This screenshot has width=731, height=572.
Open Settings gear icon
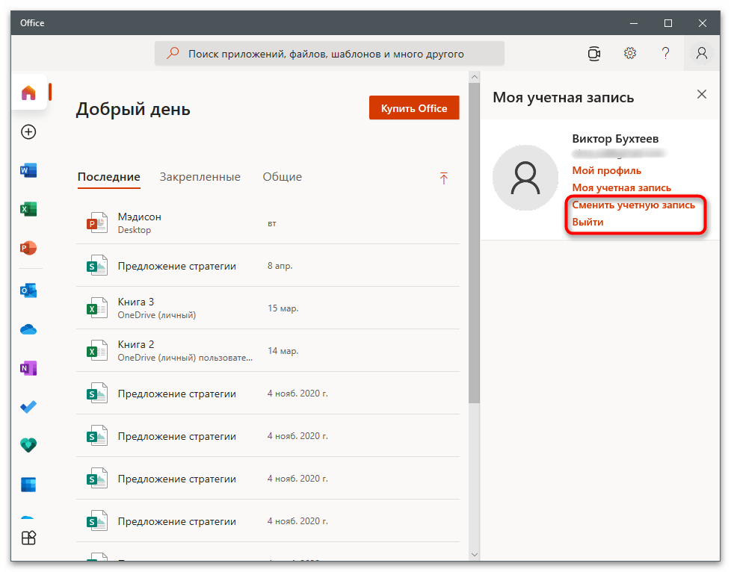point(630,53)
